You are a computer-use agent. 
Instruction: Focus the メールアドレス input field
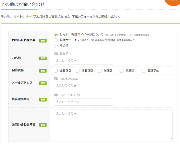83,85
